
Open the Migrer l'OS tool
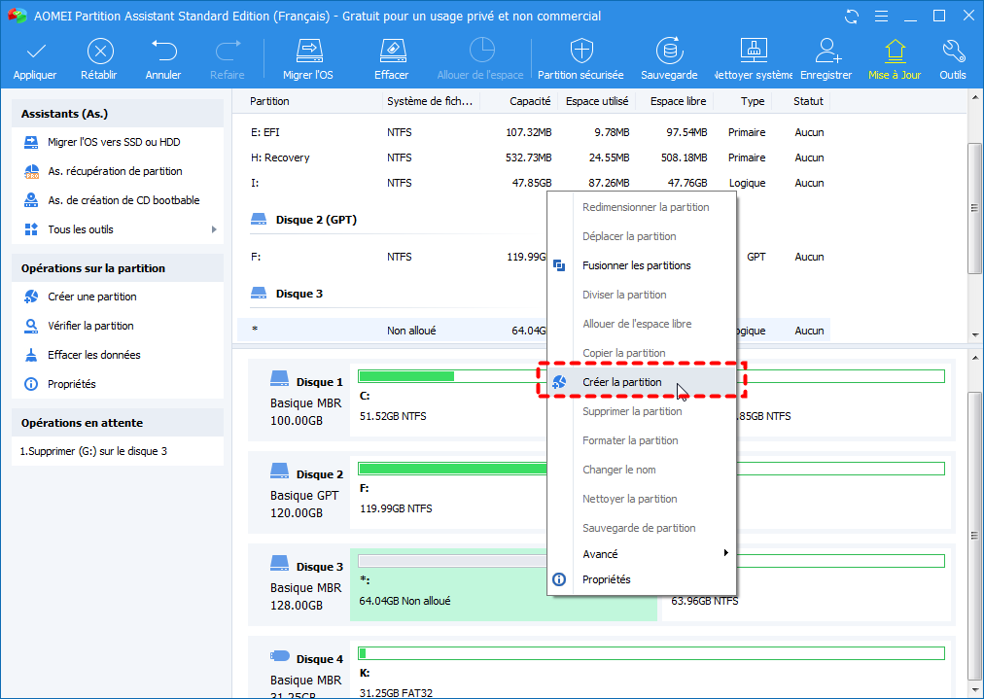pos(309,52)
